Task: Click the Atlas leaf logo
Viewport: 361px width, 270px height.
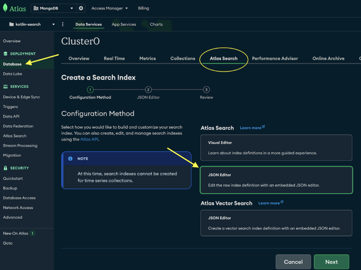Action: click(6, 8)
